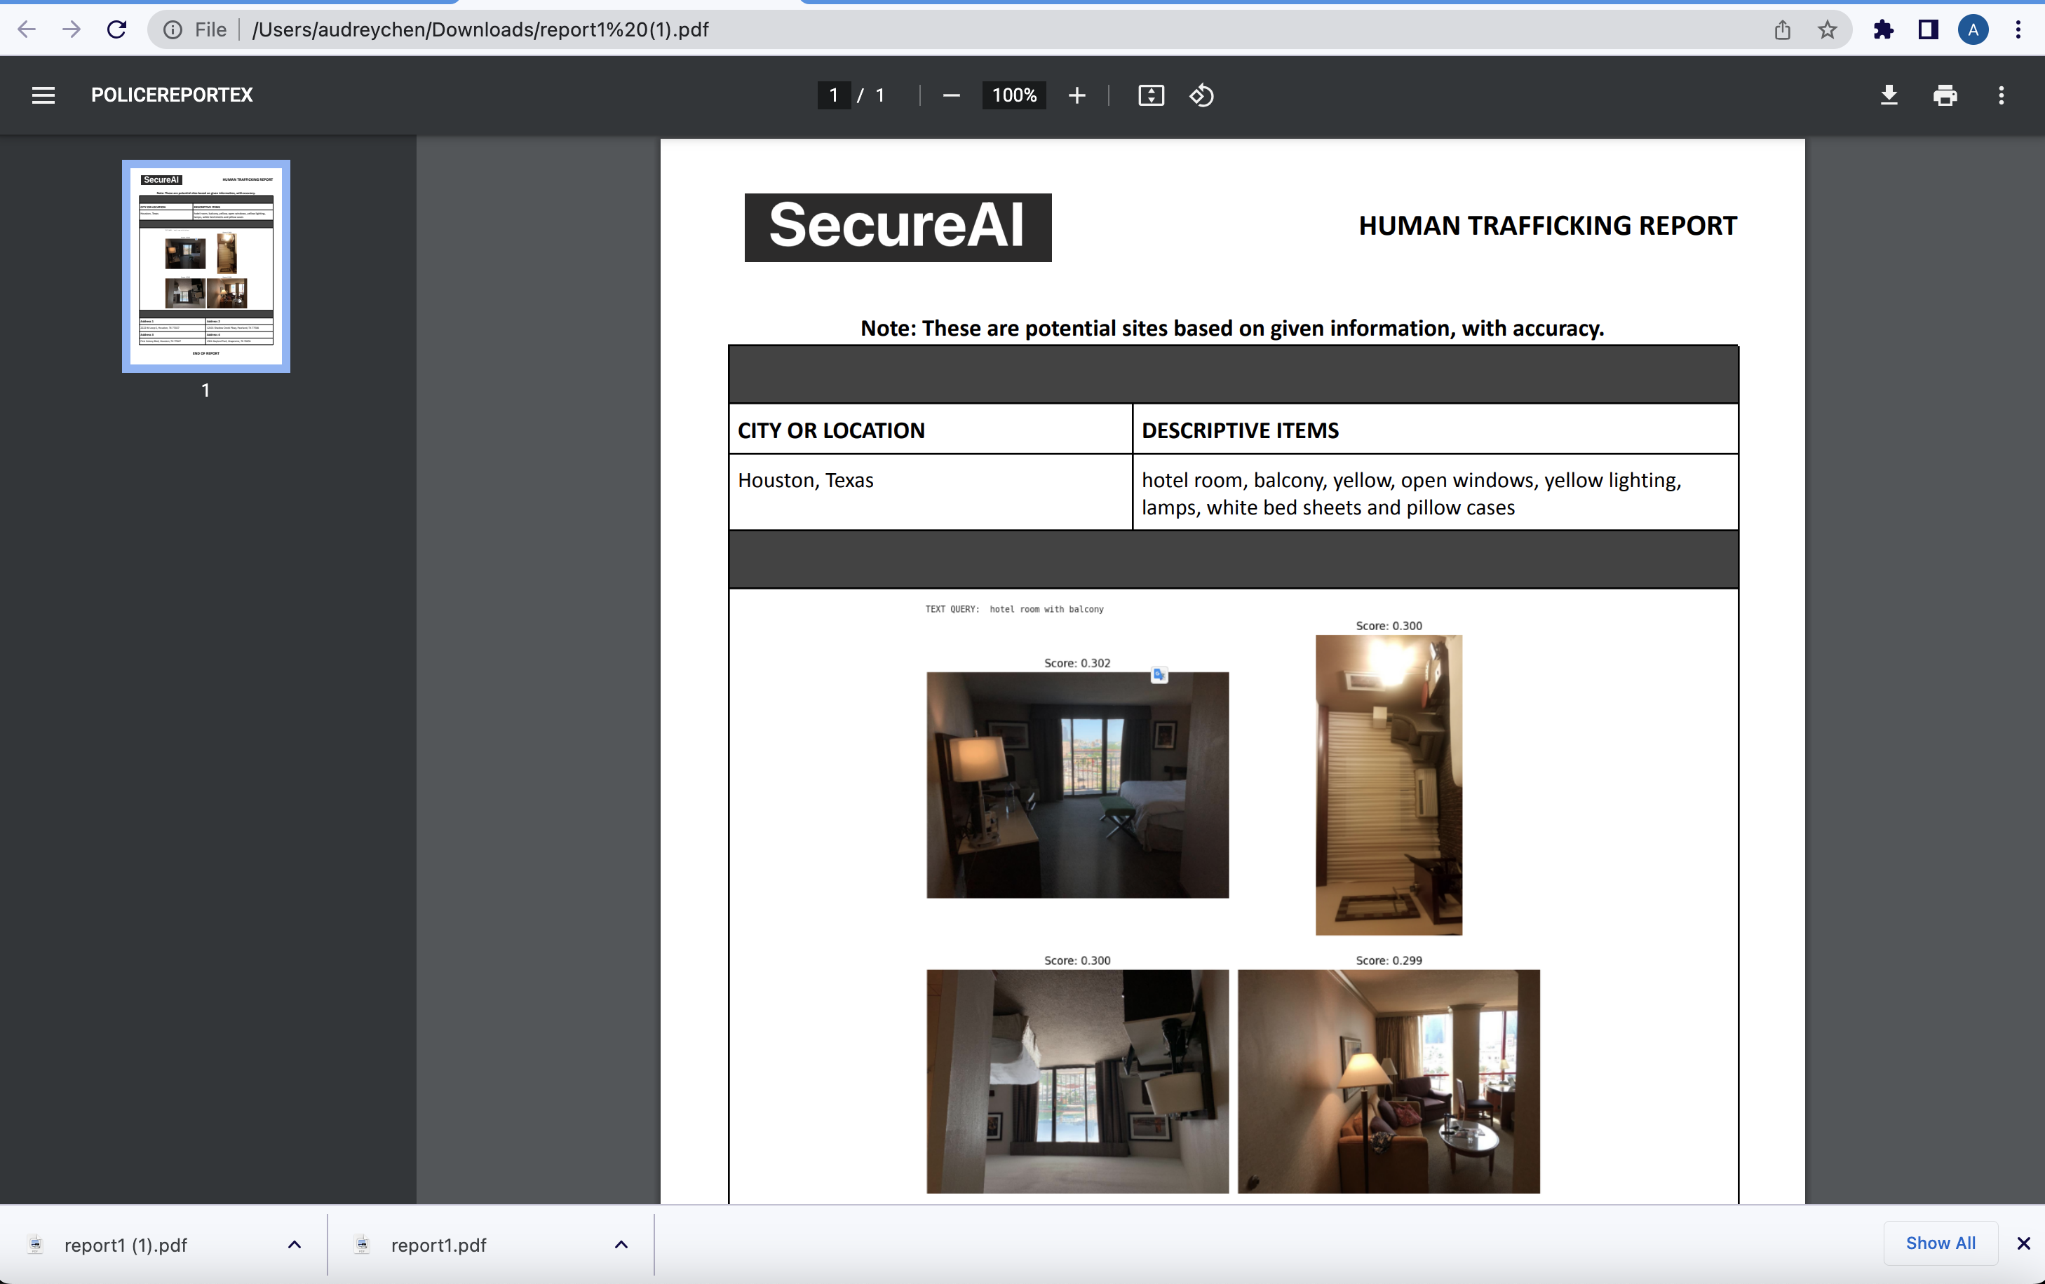Click the zoom in plus button
The width and height of the screenshot is (2045, 1284).
1077,95
